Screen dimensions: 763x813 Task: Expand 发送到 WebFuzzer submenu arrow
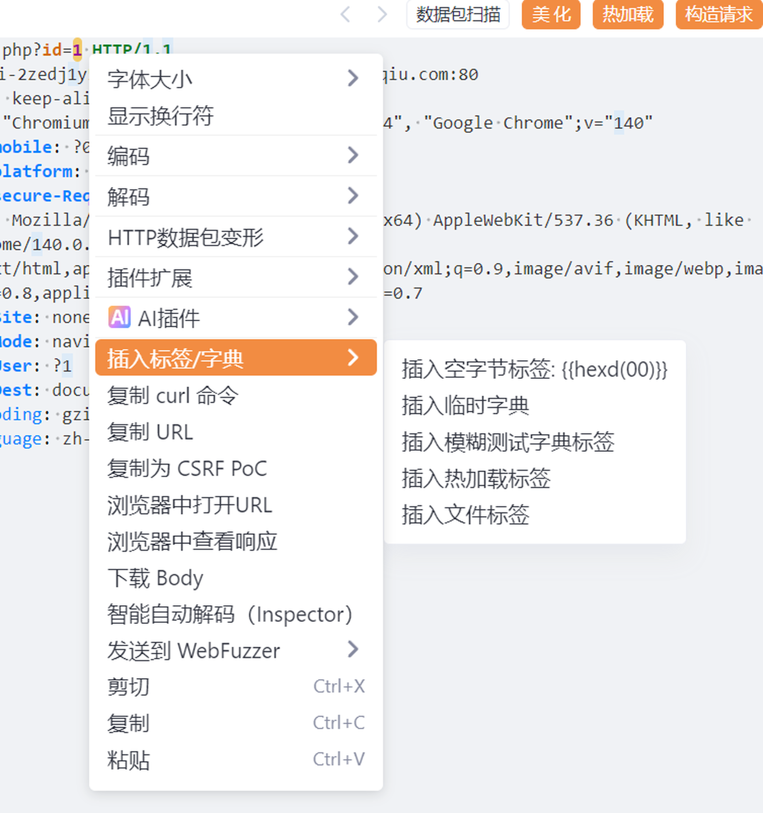coord(352,649)
